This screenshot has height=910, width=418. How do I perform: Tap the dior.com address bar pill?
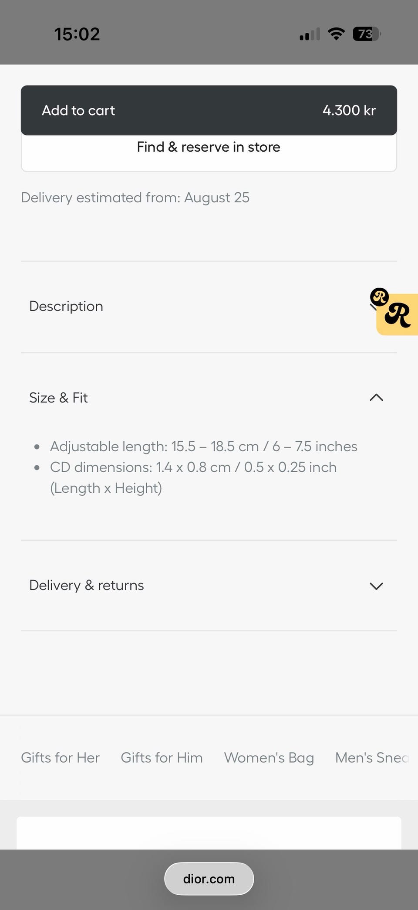pos(209,879)
